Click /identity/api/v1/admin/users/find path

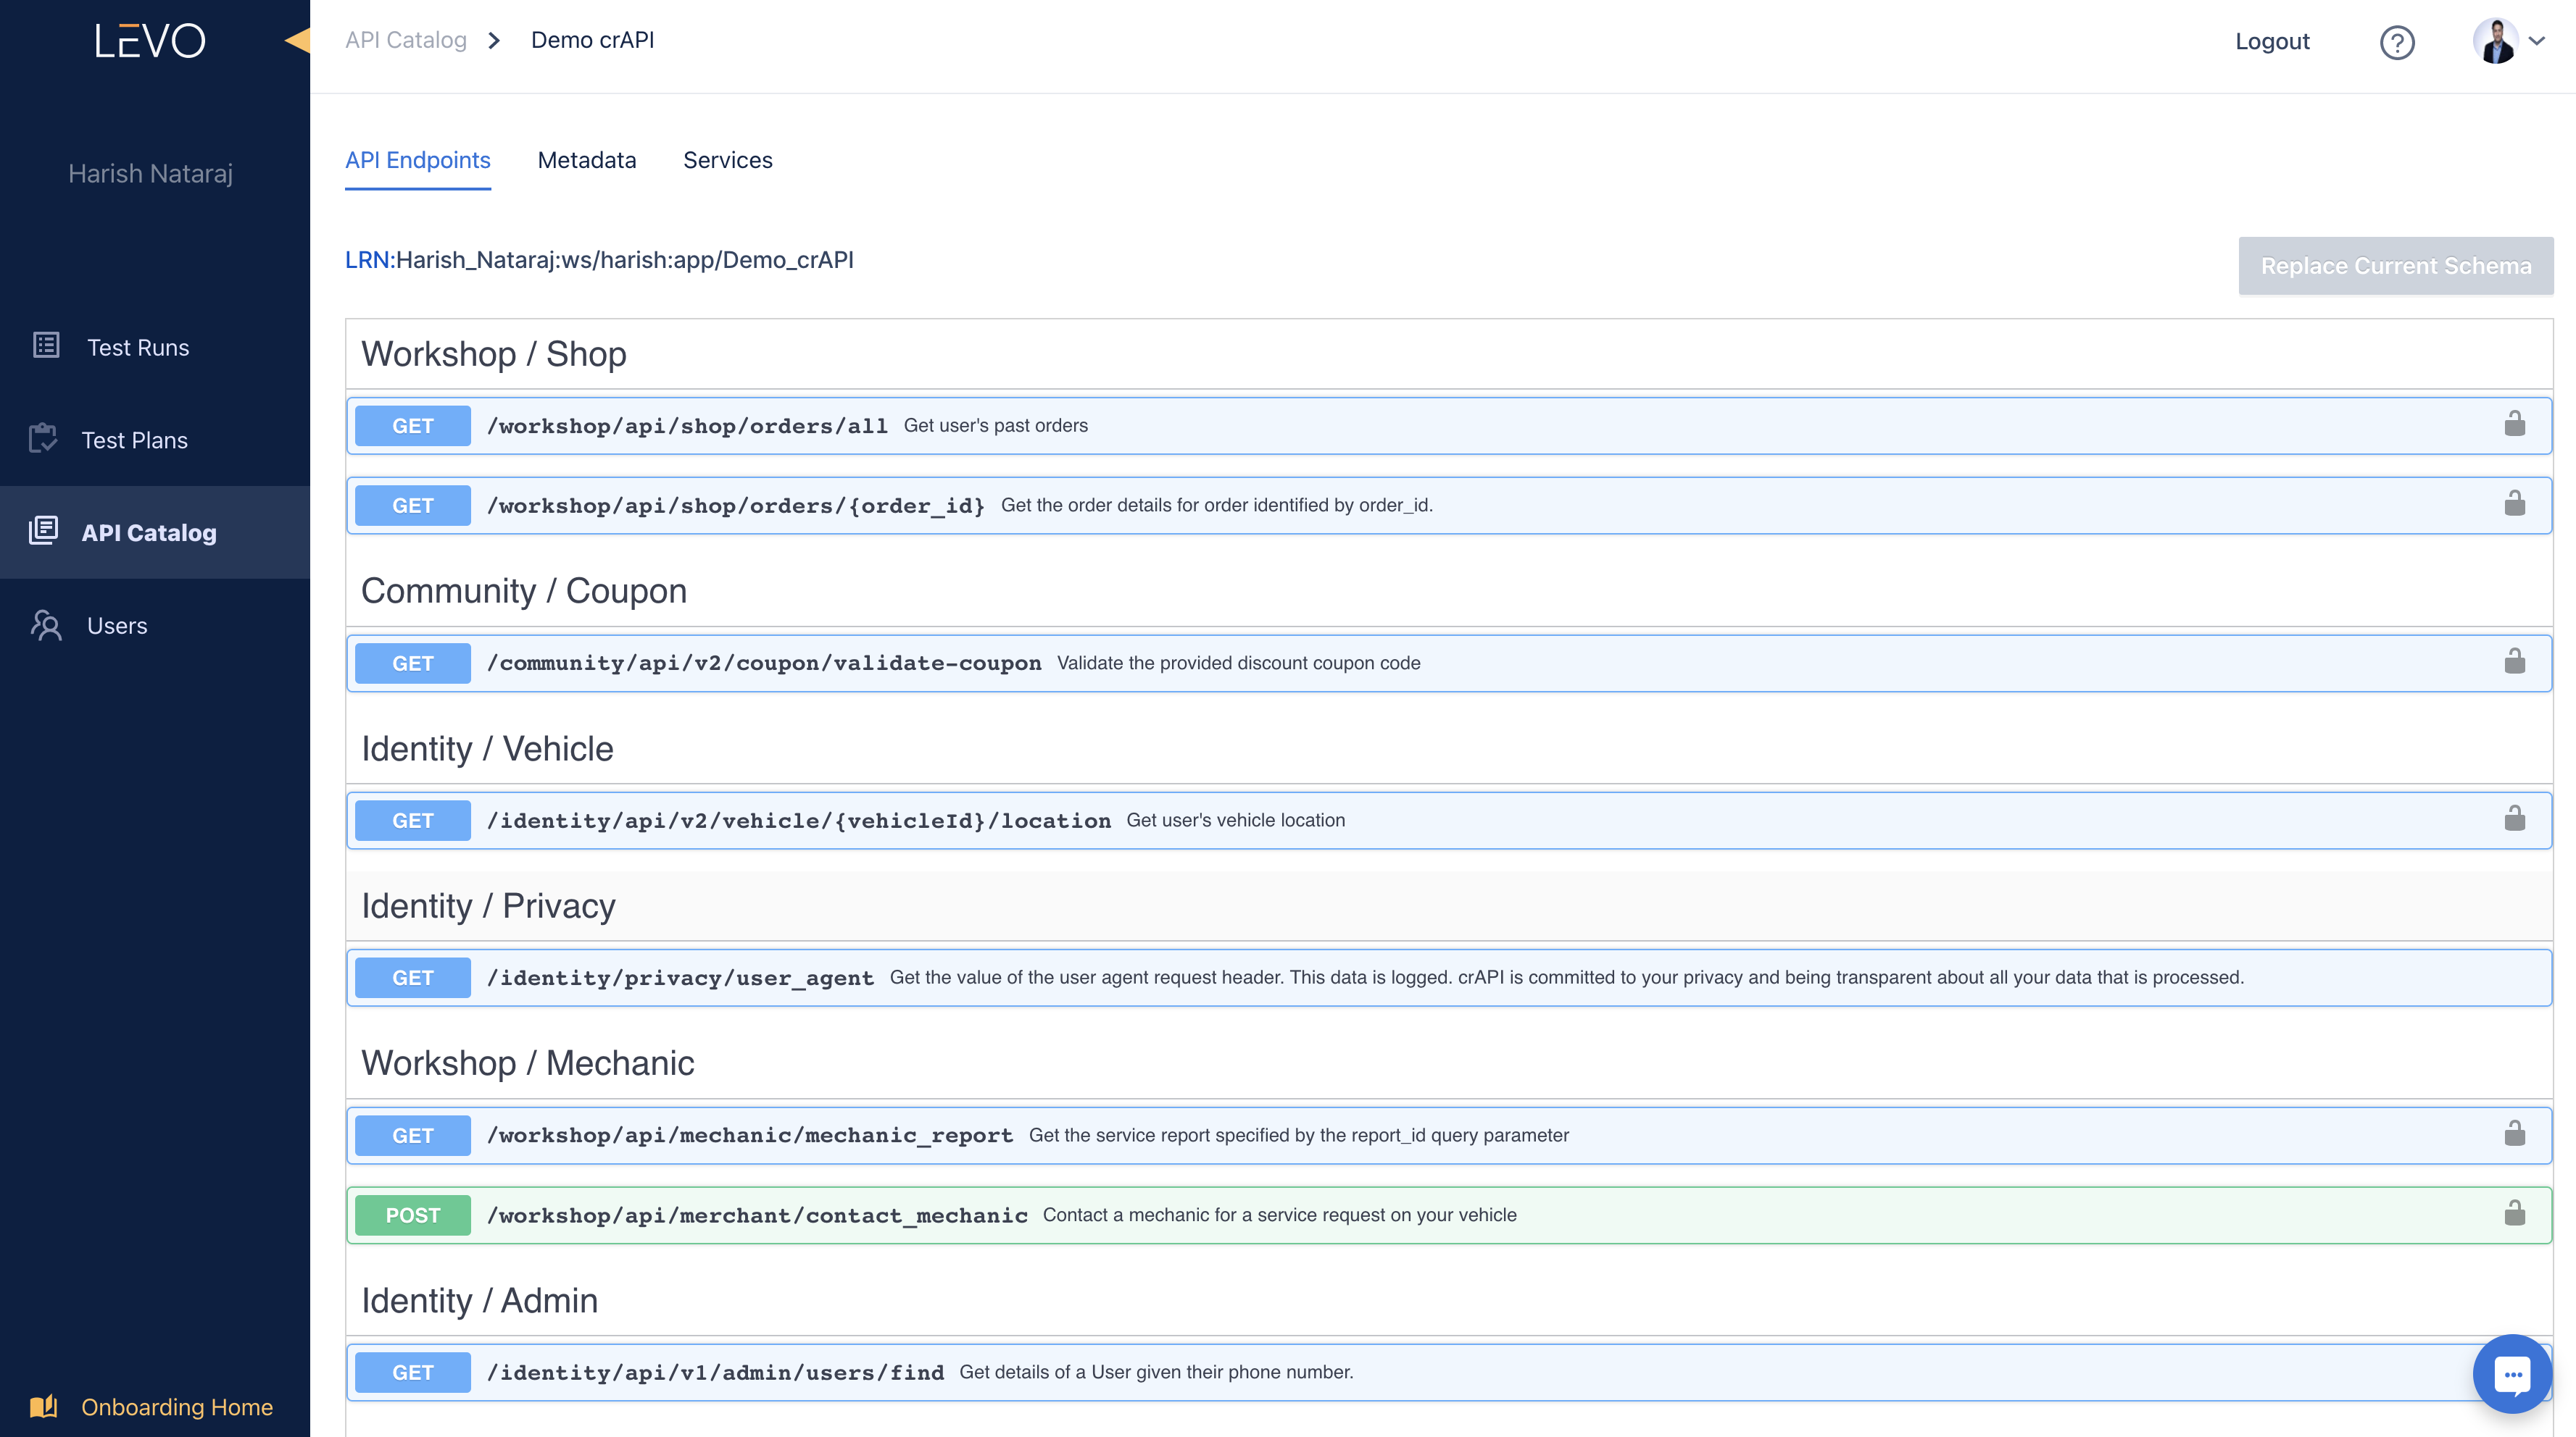[x=715, y=1373]
